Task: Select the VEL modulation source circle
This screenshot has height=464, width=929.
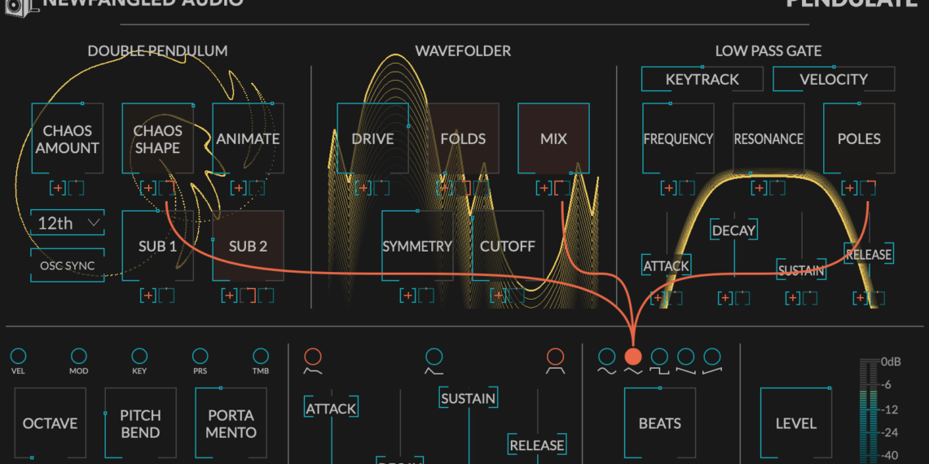Action: (x=18, y=356)
